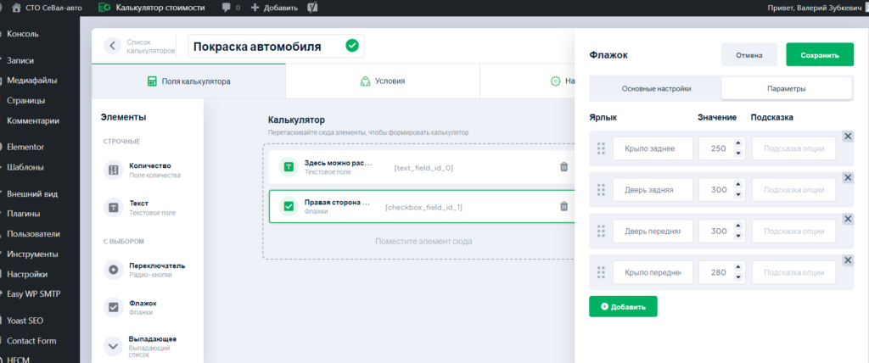Click the green checkbox icon of Правая сторона row
This screenshot has width=869, height=363.
click(x=289, y=206)
